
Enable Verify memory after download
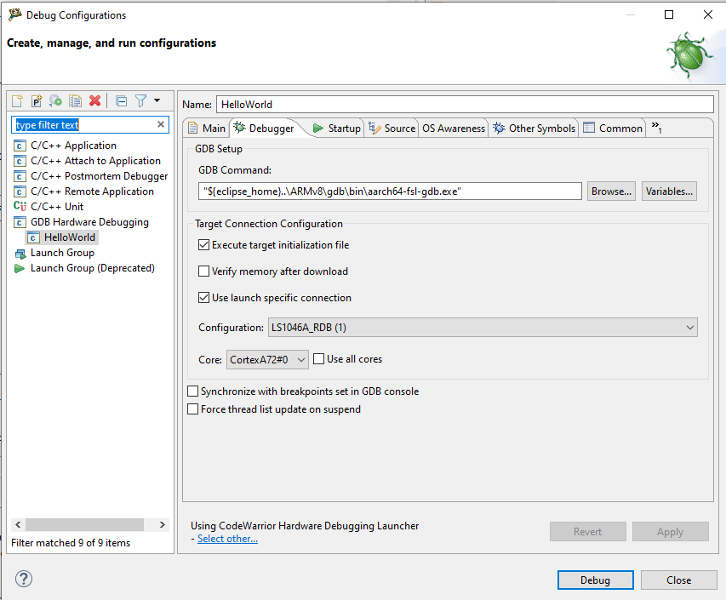click(204, 271)
